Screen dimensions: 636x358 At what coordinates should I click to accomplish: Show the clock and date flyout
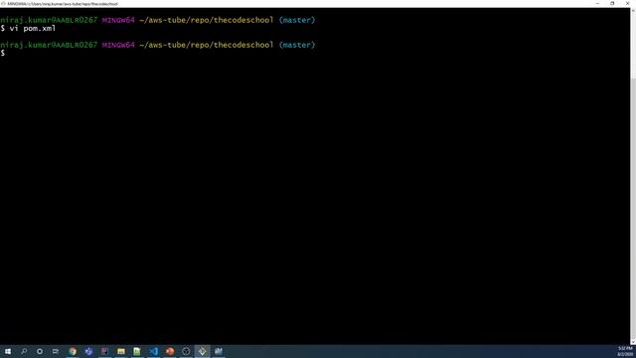pos(625,351)
